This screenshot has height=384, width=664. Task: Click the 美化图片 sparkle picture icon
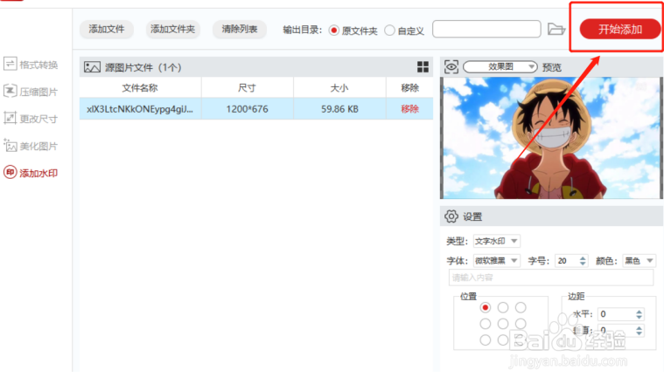[10, 146]
